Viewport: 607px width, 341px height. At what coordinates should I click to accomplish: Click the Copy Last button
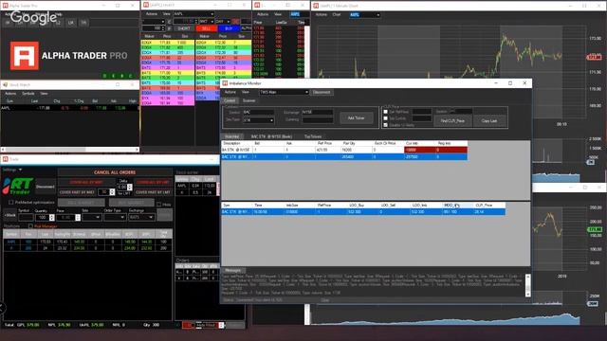point(489,121)
